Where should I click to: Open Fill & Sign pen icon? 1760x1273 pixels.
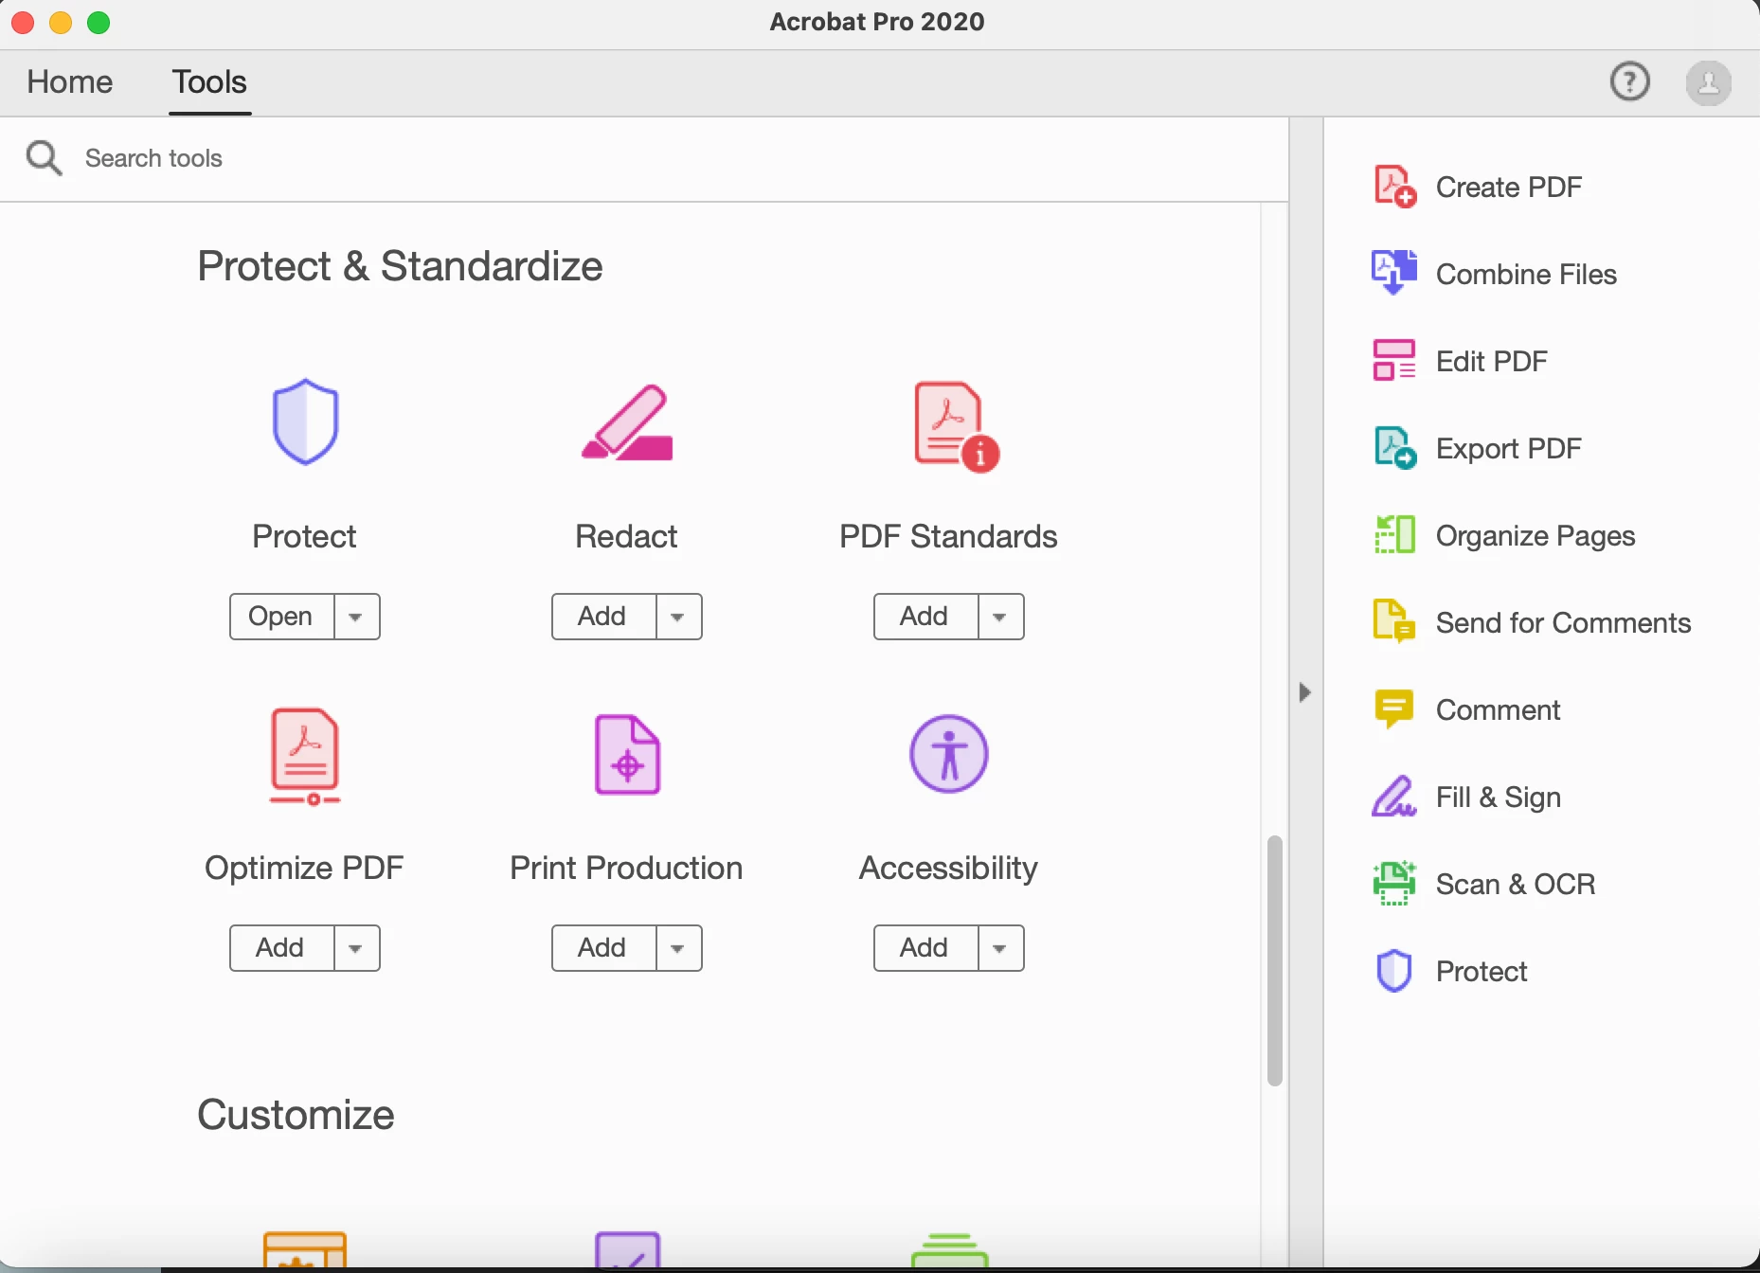tap(1394, 797)
